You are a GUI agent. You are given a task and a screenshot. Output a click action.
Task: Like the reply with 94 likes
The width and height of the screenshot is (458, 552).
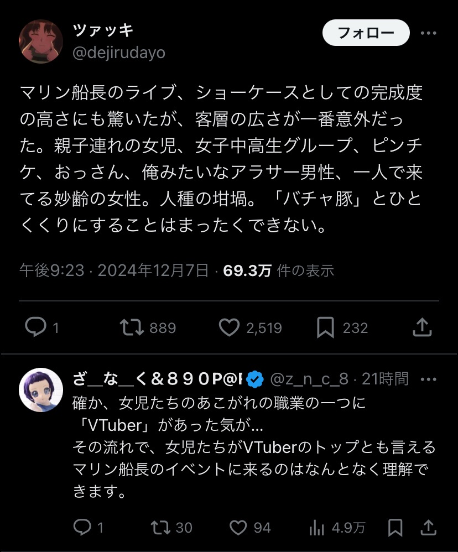pos(238,528)
